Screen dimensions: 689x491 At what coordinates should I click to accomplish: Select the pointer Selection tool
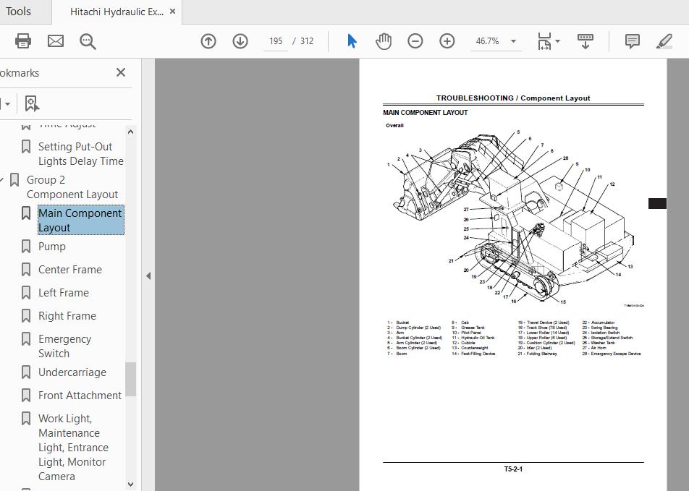(351, 41)
